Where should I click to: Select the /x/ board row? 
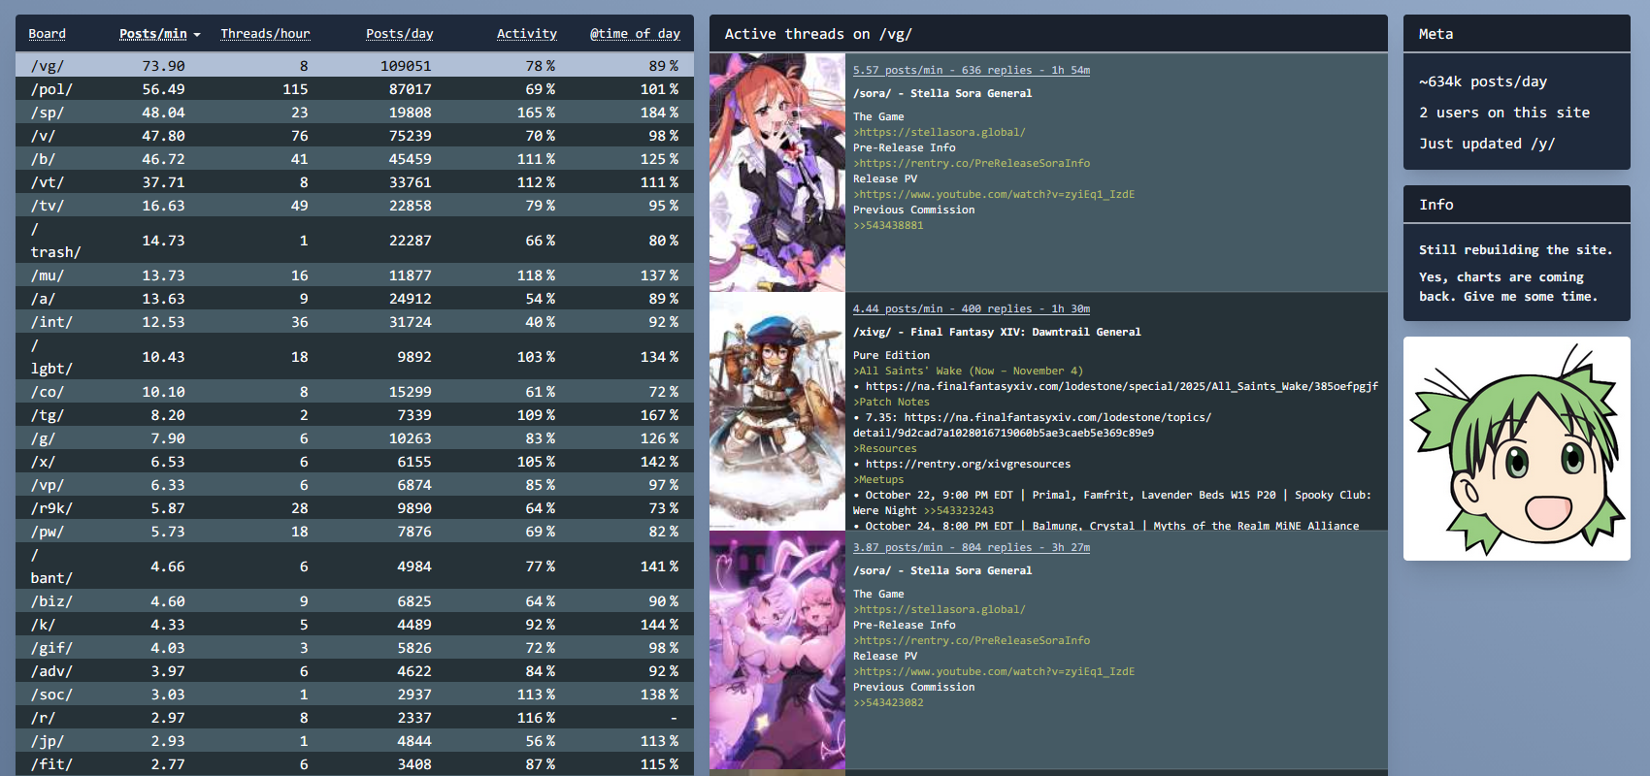coord(354,462)
